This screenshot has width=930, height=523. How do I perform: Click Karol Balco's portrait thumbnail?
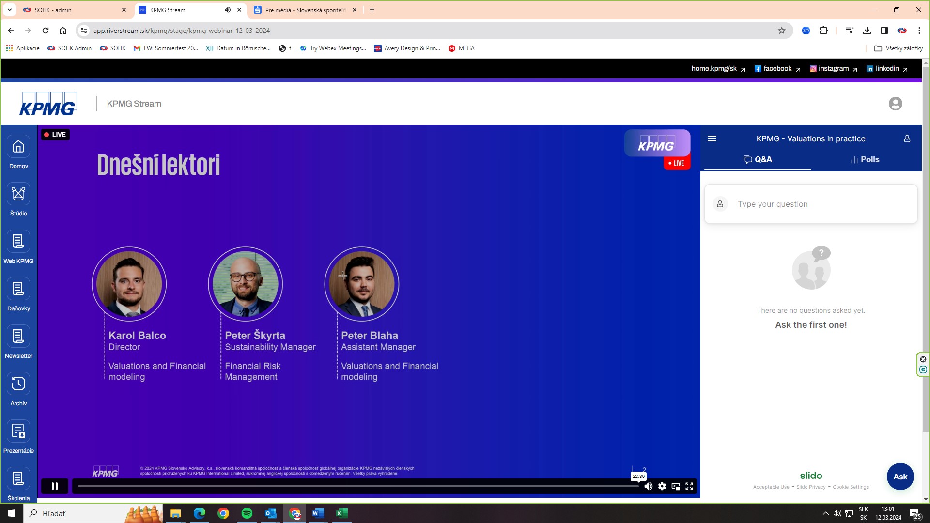129,284
